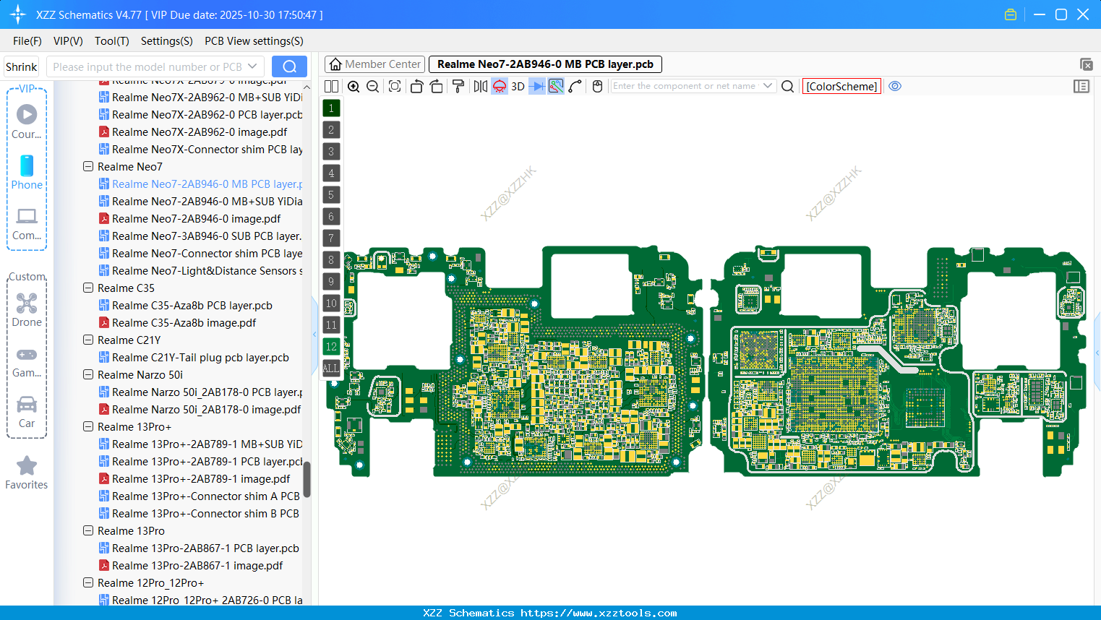1101x620 pixels.
Task: Toggle component visibility with the eye icon
Action: point(895,86)
